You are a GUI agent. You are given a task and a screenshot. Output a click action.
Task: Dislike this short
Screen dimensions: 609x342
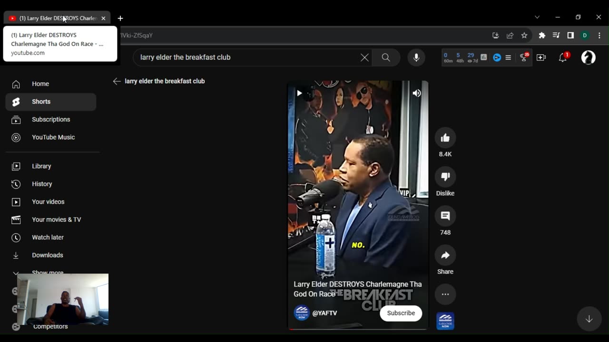(x=445, y=177)
